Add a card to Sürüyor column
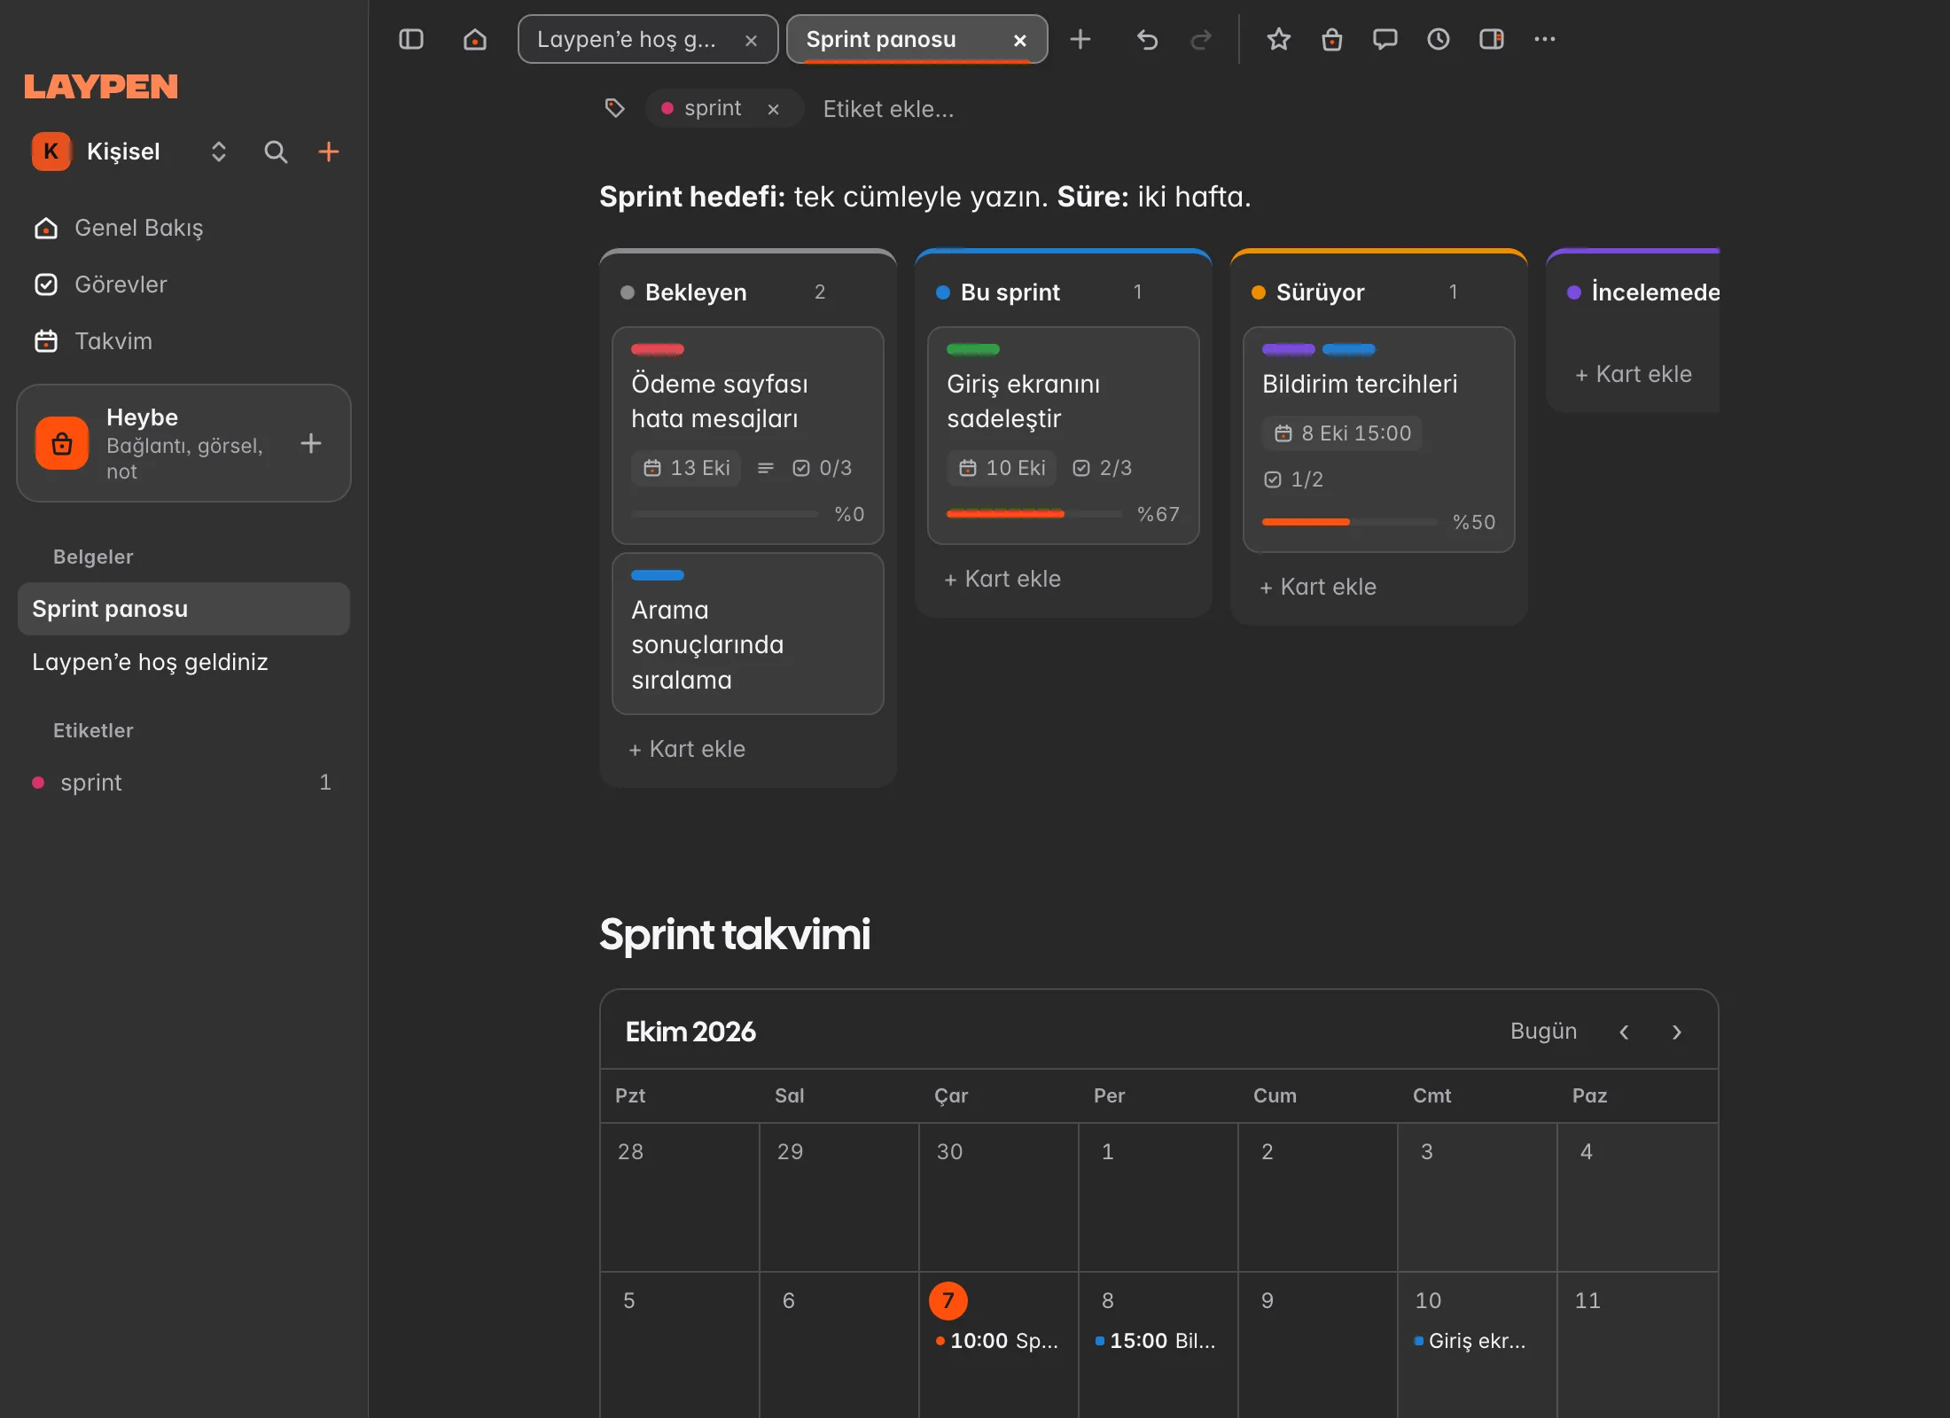 (x=1318, y=587)
